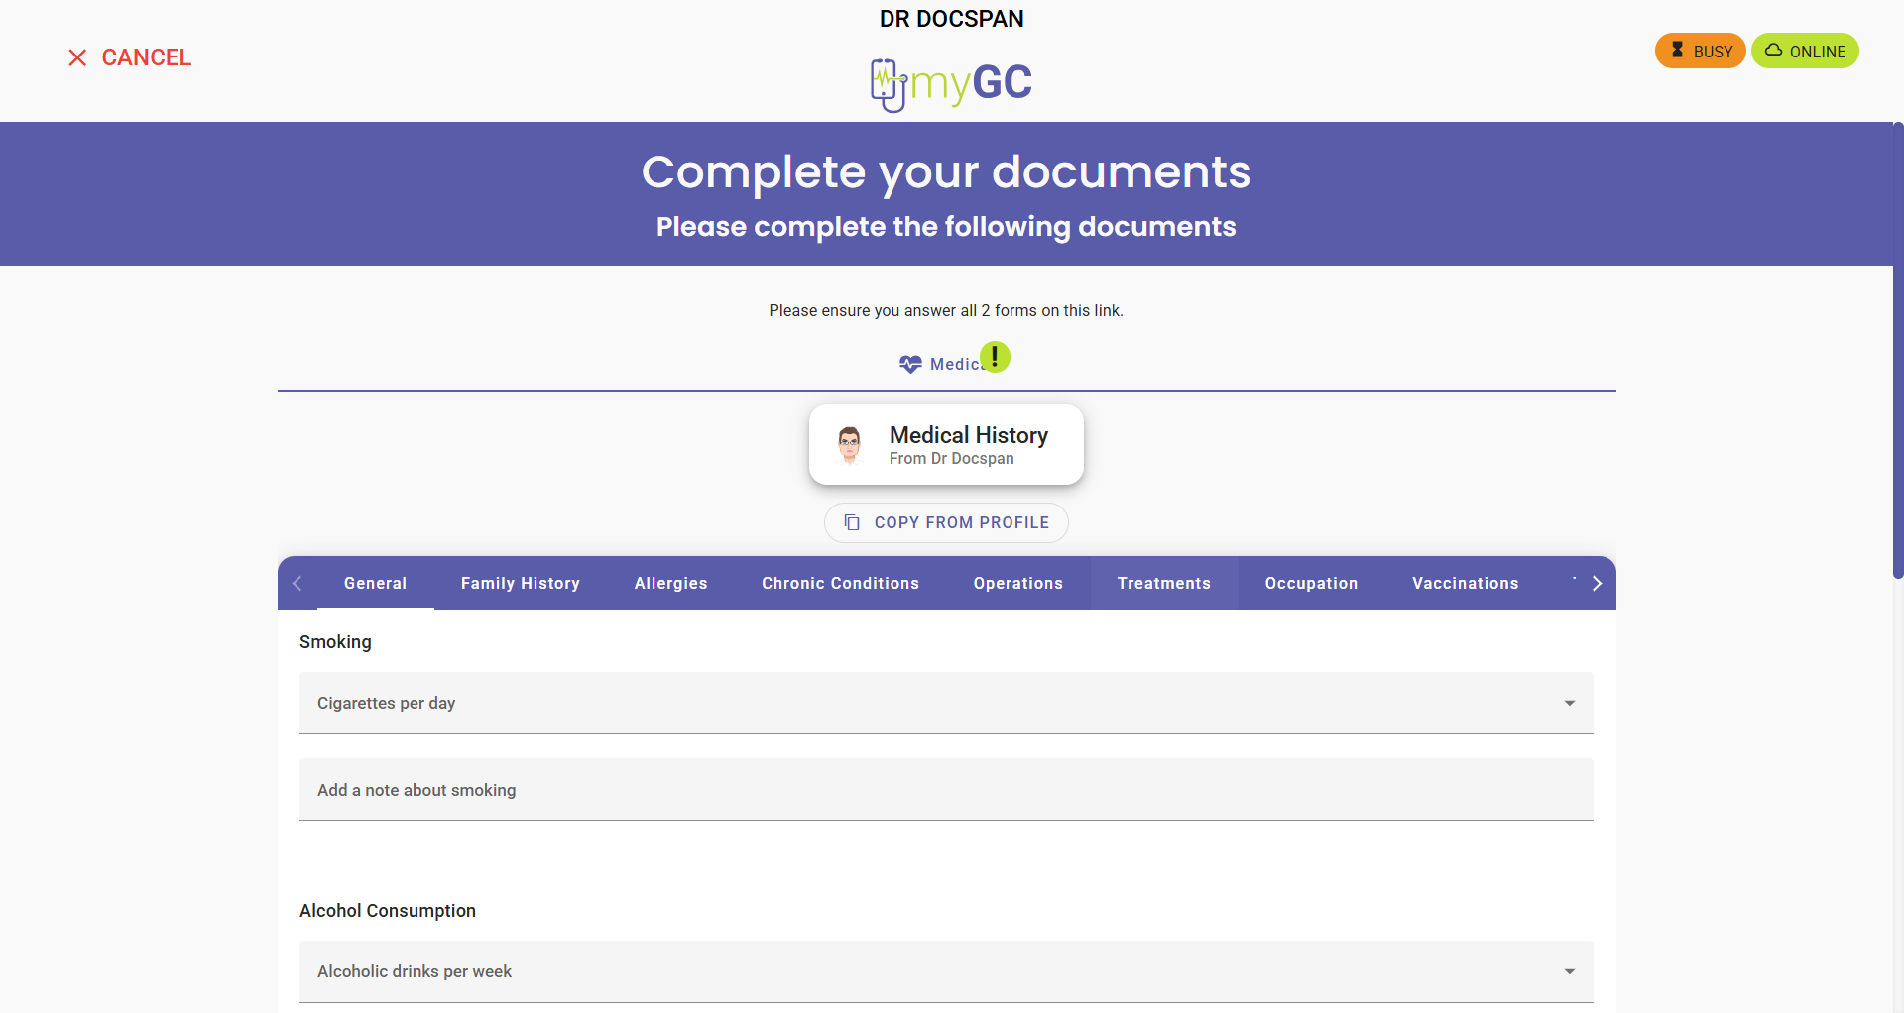
Task: Switch to the Family History tab
Action: point(520,584)
